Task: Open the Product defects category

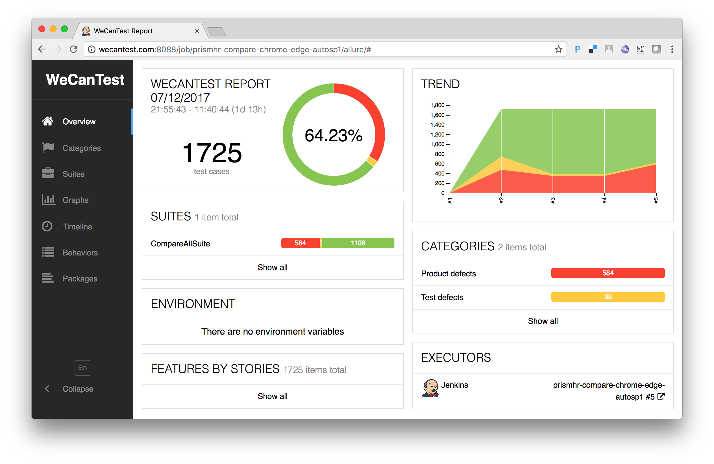Action: [x=543, y=274]
